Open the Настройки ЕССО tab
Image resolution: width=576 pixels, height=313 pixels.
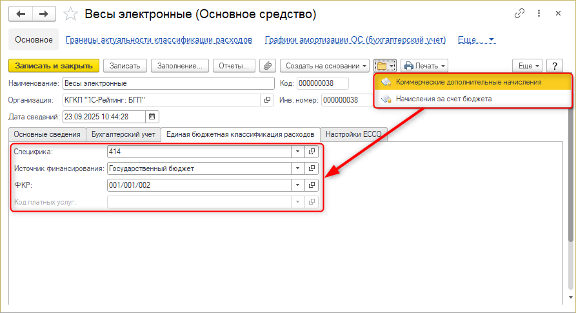353,134
